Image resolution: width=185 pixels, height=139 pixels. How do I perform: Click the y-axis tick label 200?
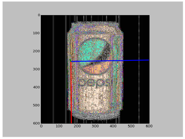(x=36, y=51)
